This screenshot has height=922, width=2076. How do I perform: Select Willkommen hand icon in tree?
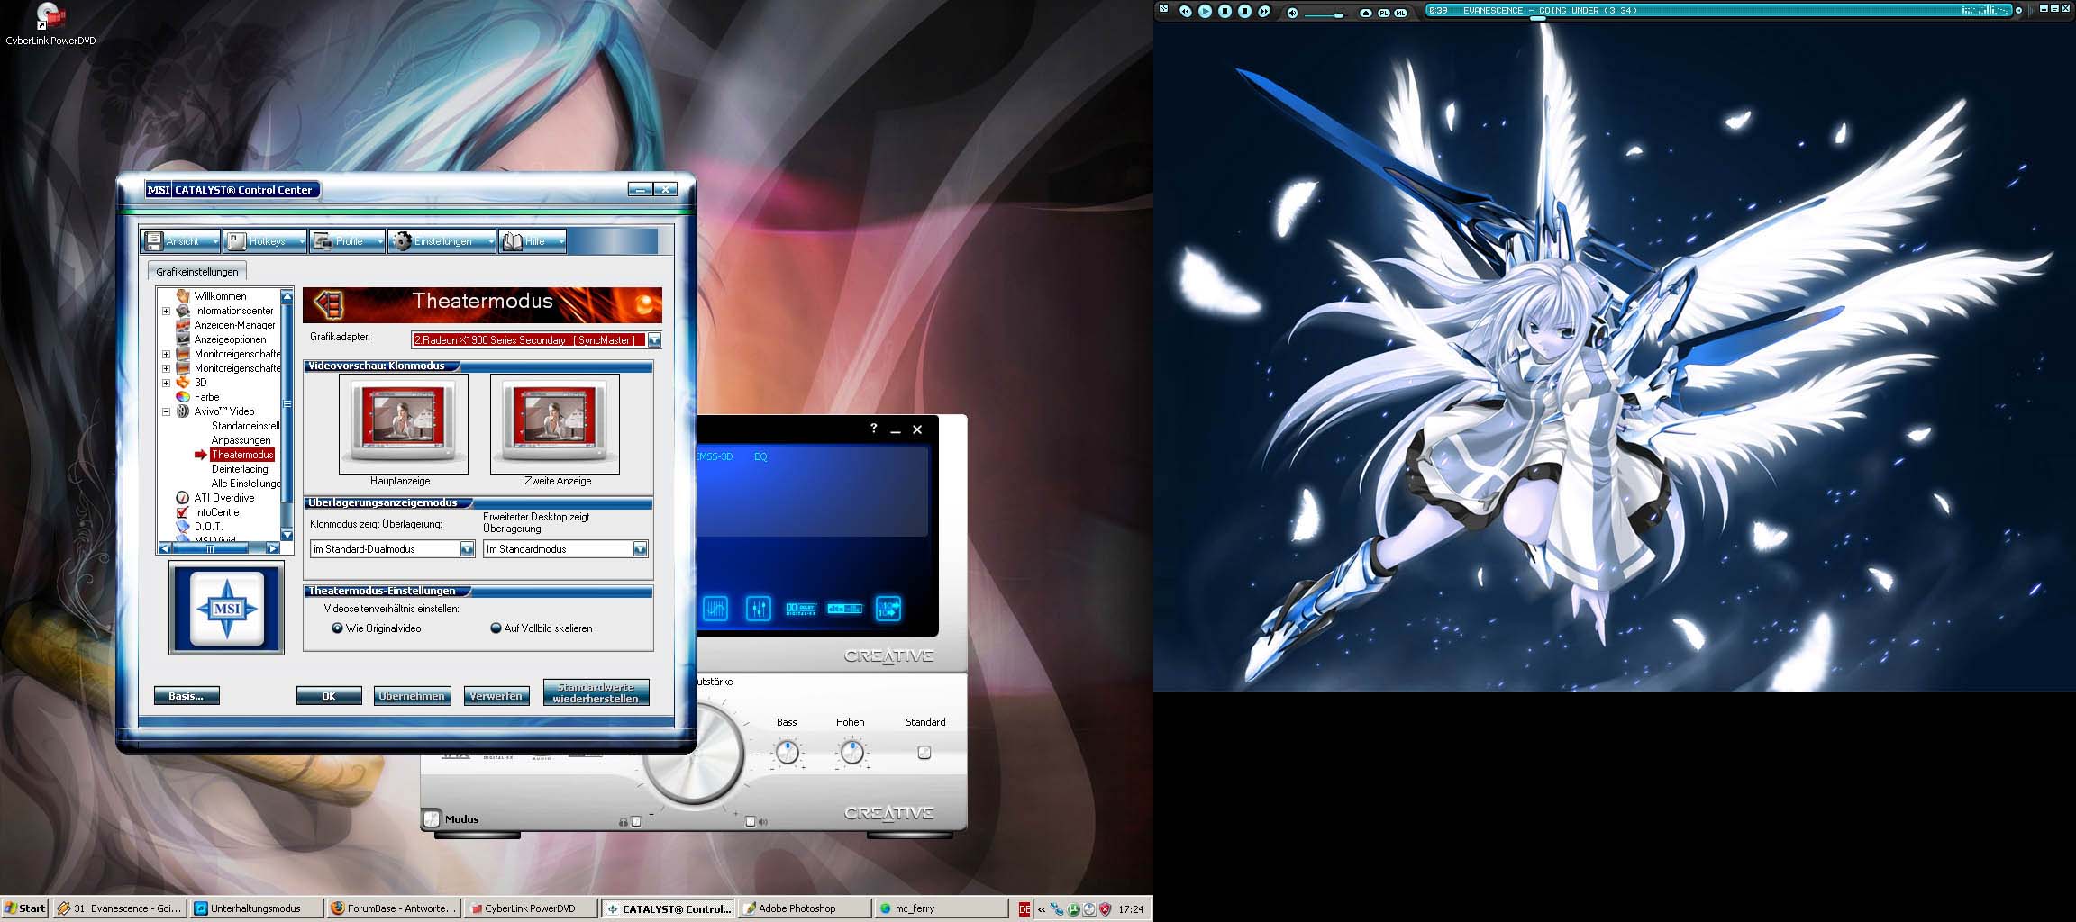pyautogui.click(x=183, y=295)
